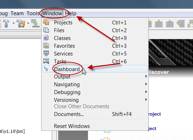Click the Clean and Build toolbar icon
Screen dimensions: 193x140
point(21,23)
